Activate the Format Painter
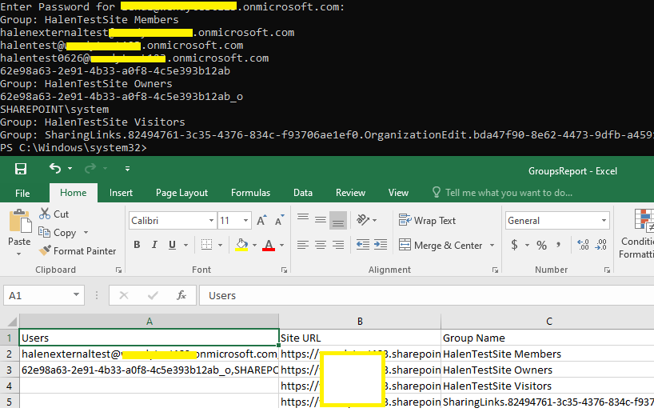The height and width of the screenshot is (412, 654). coord(78,251)
